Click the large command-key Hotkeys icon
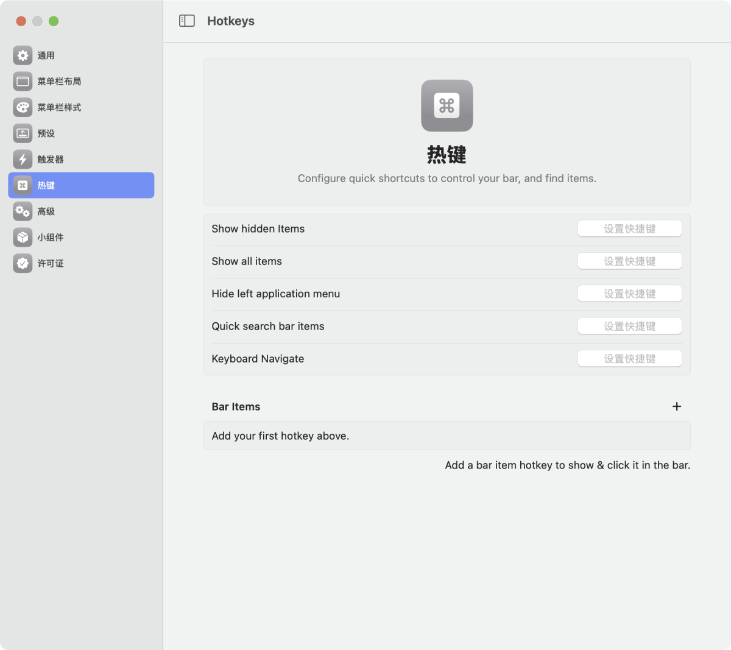Viewport: 731px width, 650px height. [x=447, y=106]
